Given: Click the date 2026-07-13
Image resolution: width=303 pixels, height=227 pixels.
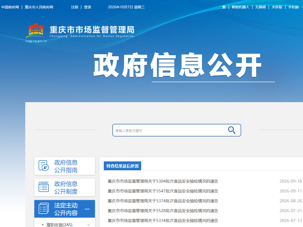Looking at the screenshot, I should coord(291,220).
